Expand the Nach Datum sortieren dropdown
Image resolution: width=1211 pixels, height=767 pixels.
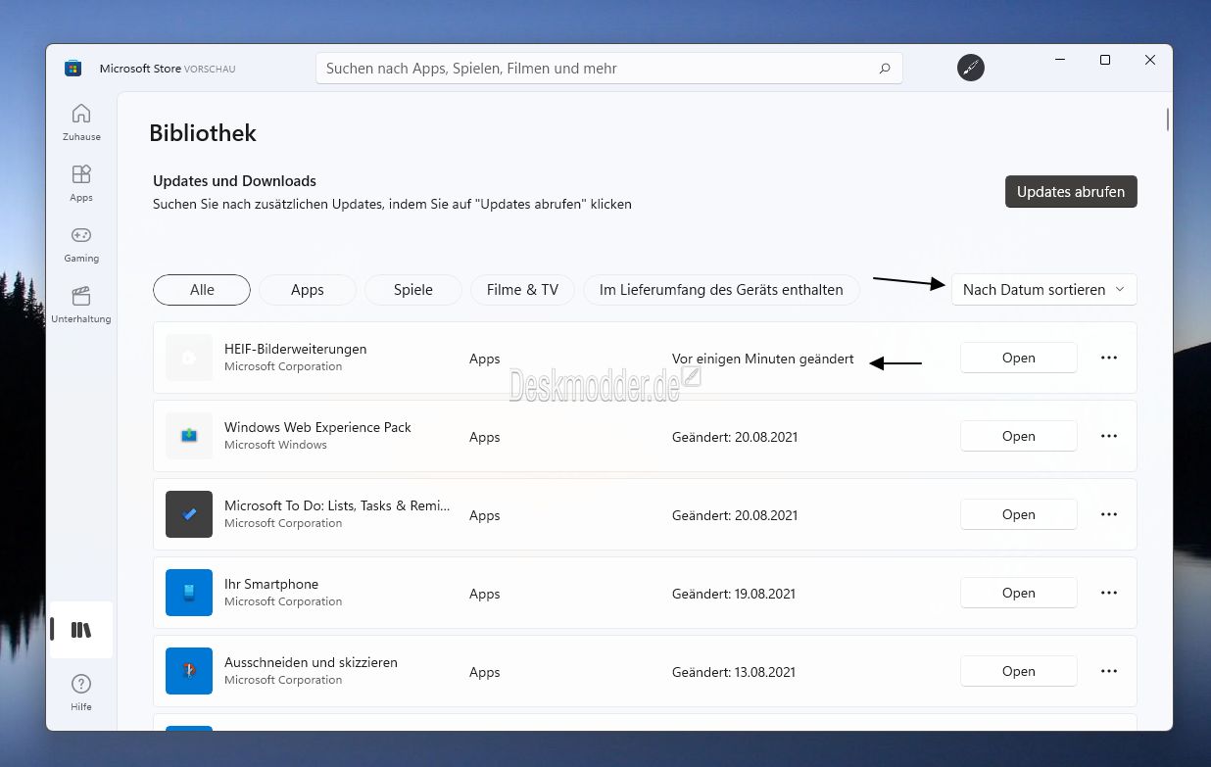coord(1044,290)
